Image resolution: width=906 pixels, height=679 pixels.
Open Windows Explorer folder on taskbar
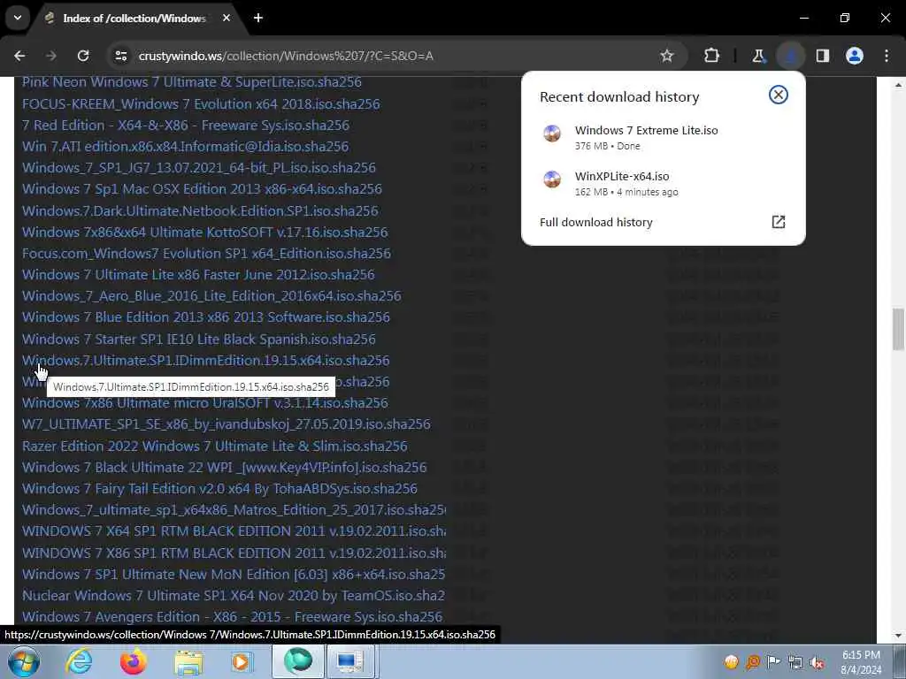tap(188, 661)
